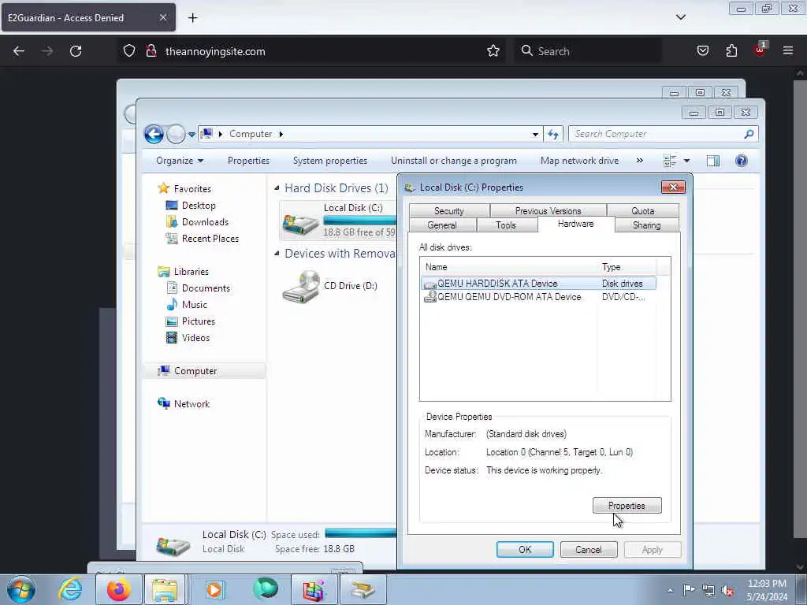The height and width of the screenshot is (605, 807).
Task: Open the Save to Pocket icon
Action: tap(702, 51)
